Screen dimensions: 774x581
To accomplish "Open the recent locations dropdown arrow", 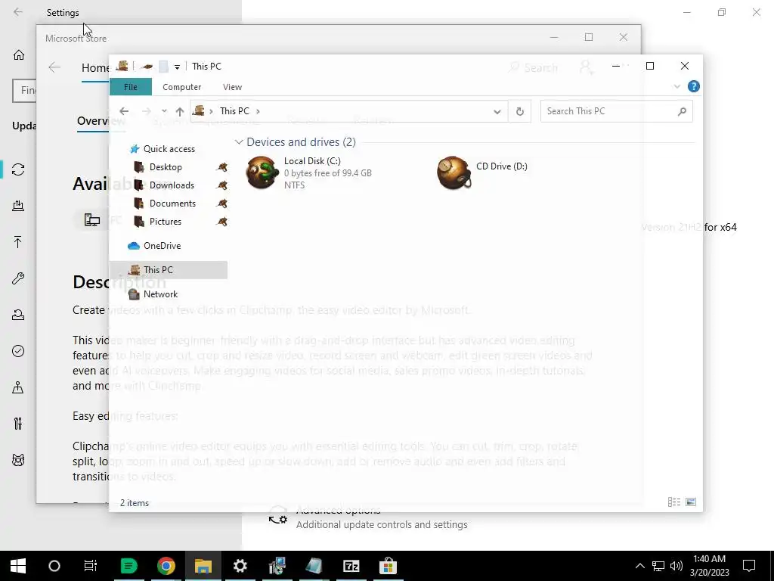I will [x=164, y=111].
